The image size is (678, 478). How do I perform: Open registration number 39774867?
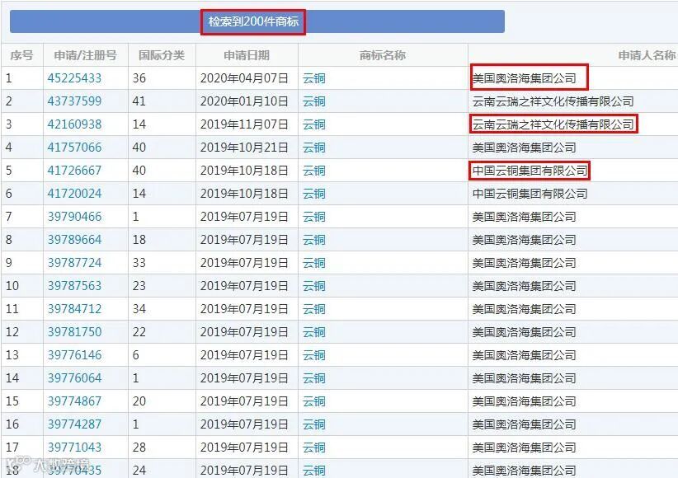tap(74, 401)
